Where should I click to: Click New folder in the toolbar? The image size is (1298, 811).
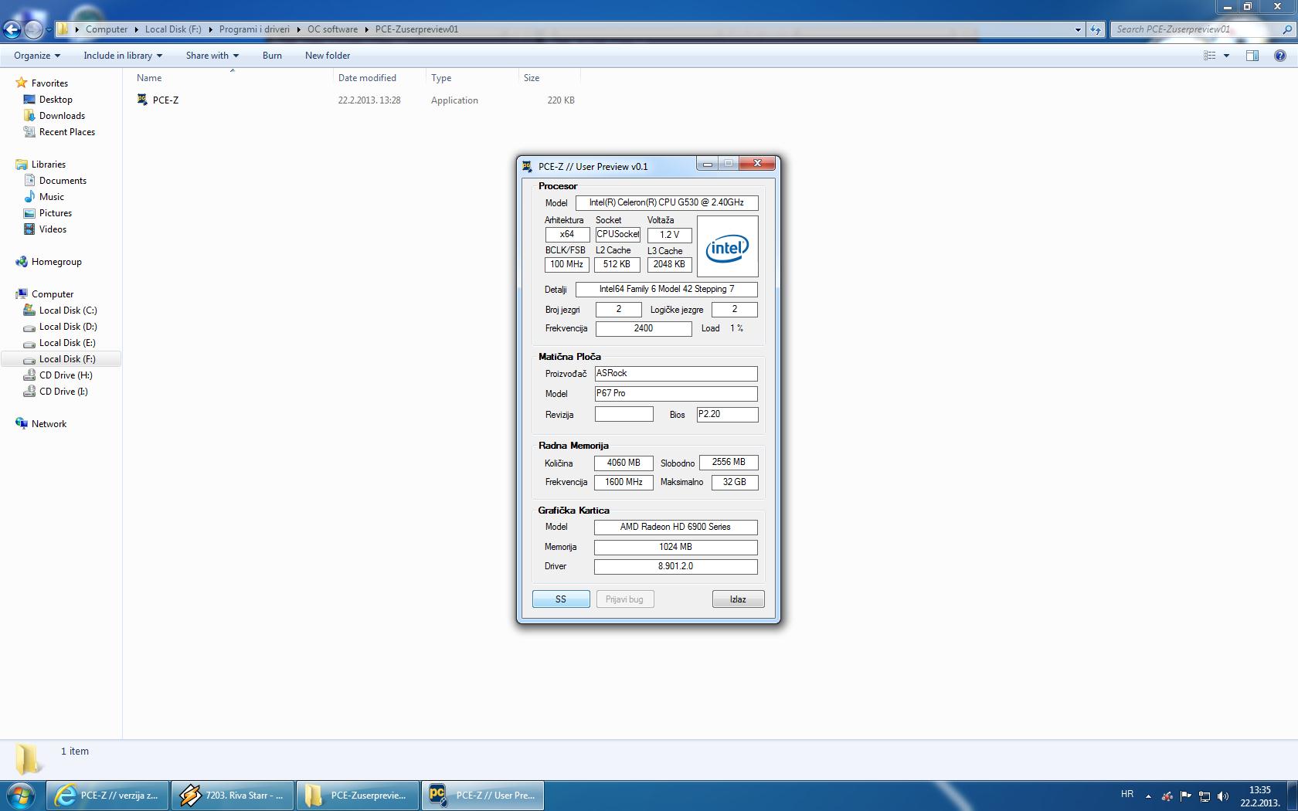(328, 56)
